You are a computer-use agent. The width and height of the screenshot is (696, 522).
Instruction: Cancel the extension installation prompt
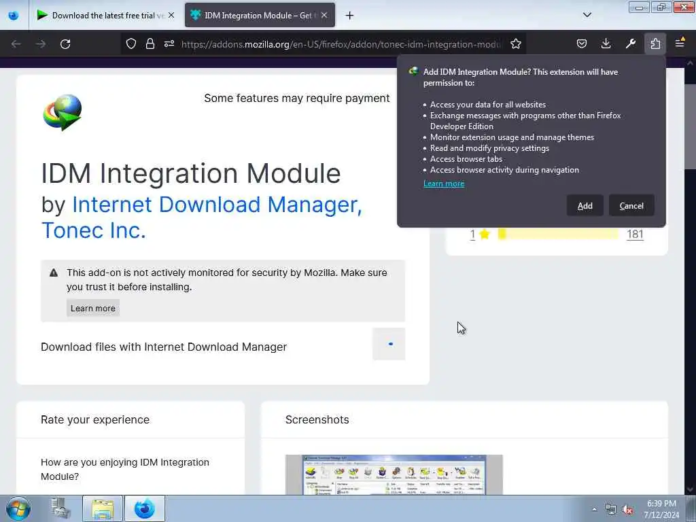pyautogui.click(x=631, y=205)
